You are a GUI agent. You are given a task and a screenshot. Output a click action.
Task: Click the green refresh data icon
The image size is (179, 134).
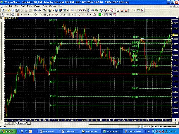96,10
